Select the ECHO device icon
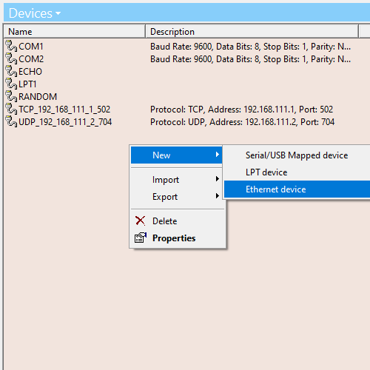 coord(11,71)
